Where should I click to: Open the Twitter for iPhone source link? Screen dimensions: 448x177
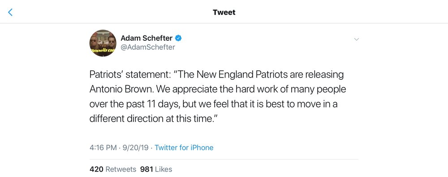click(184, 147)
